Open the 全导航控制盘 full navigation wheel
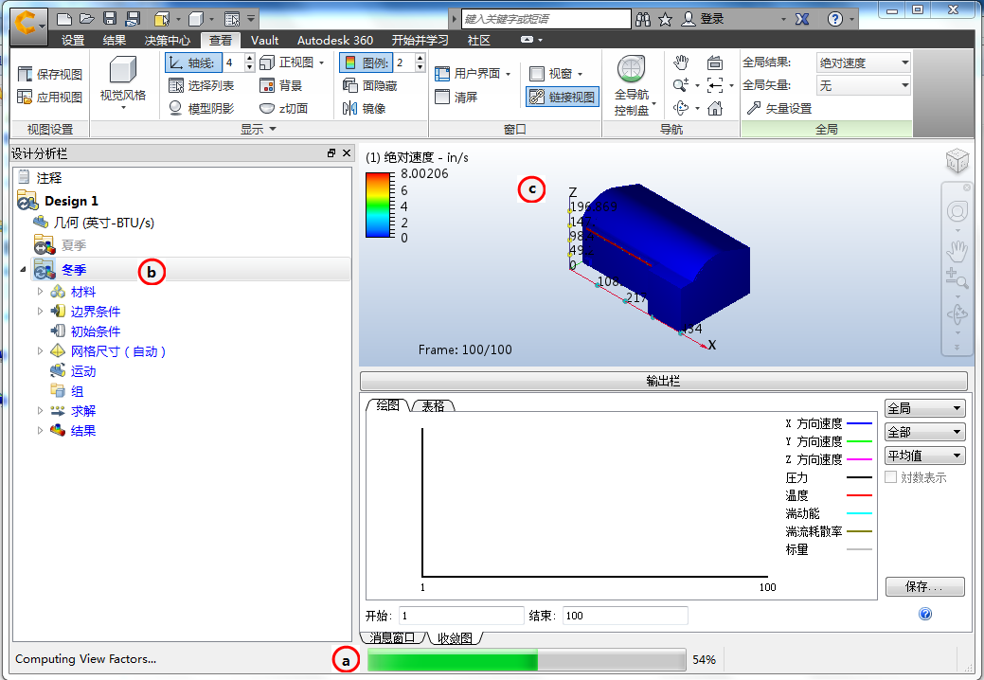This screenshot has height=680, width=984. click(632, 85)
